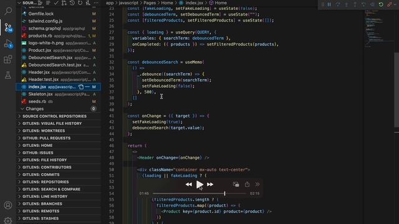Click Share icon in video overlay
The height and width of the screenshot is (224, 399).
(247, 184)
